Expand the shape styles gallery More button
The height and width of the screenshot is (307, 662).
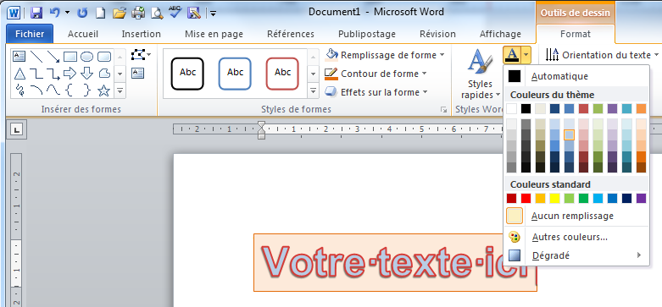pyautogui.click(x=313, y=90)
